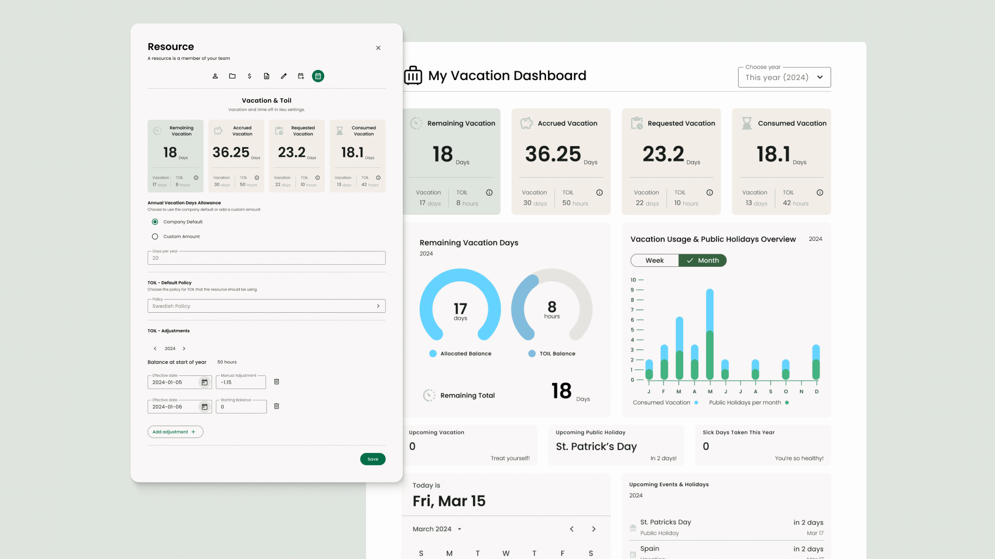Viewport: 995px width, 559px height.
Task: Select Custom Amount radio option
Action: 155,237
